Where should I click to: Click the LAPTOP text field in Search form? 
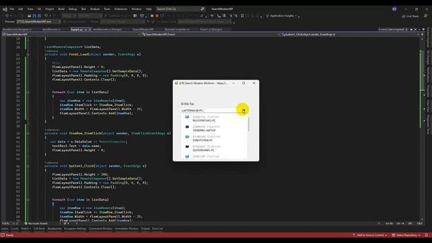(211, 111)
